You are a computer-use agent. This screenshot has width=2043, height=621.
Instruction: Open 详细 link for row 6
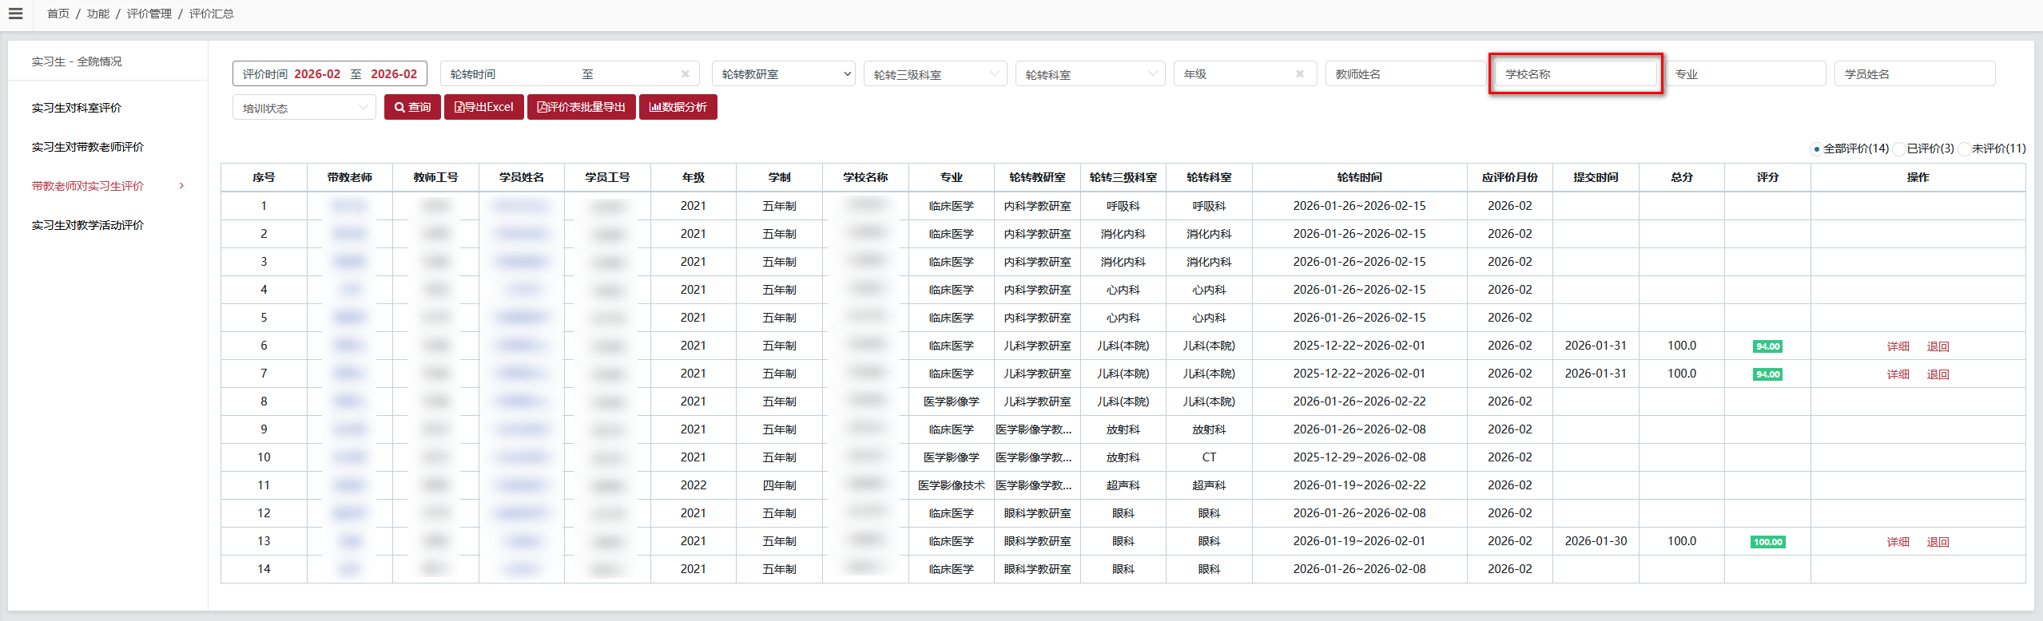click(1898, 346)
